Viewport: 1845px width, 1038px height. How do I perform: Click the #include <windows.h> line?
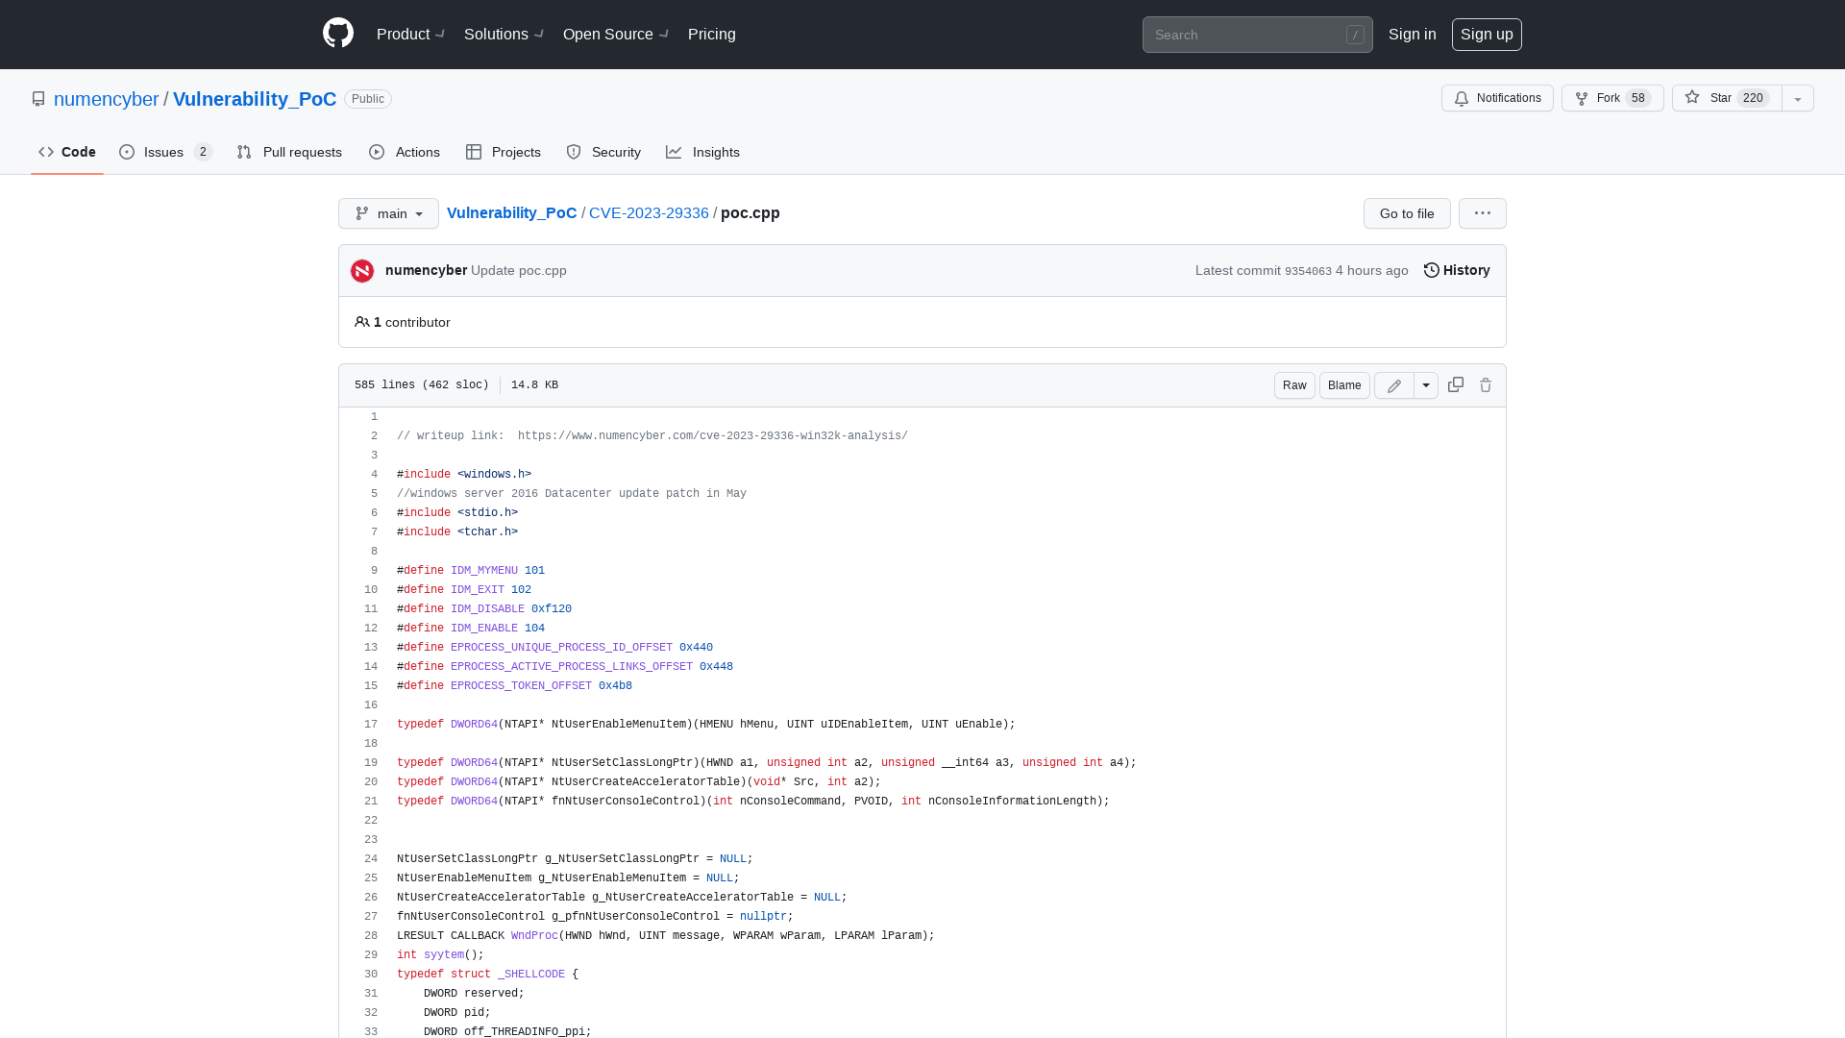point(464,475)
